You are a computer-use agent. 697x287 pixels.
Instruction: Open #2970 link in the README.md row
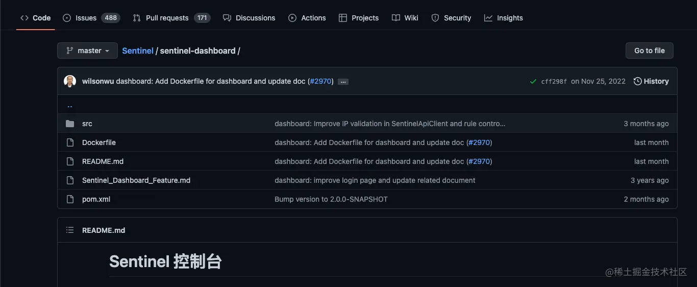point(479,161)
